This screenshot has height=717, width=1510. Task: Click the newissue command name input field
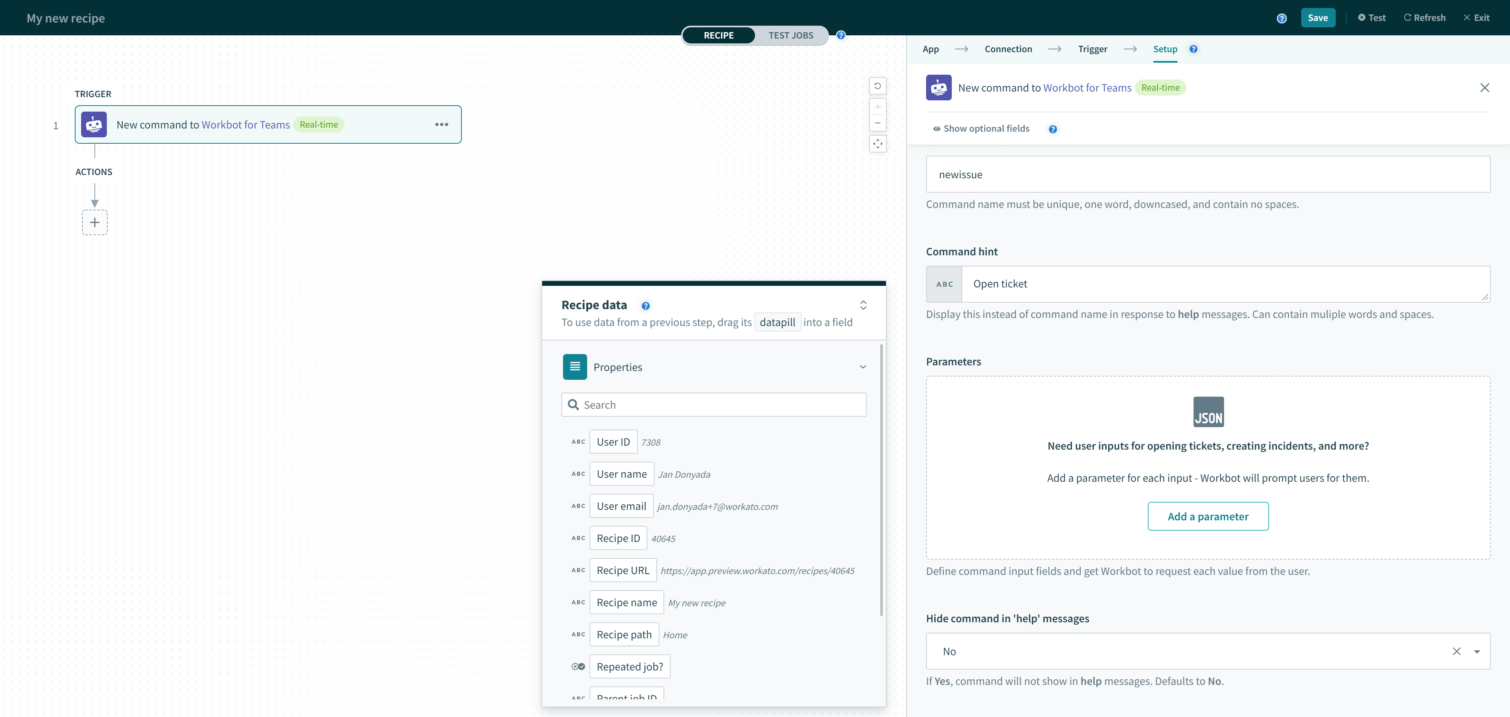(x=1208, y=174)
